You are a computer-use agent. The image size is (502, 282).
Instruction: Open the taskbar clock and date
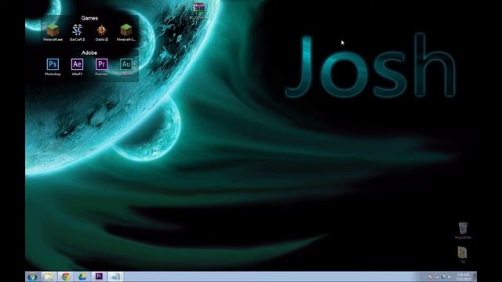(x=464, y=277)
